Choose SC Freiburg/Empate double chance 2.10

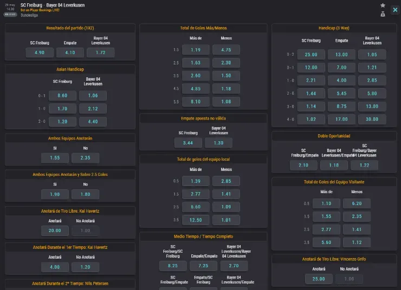[303, 166]
